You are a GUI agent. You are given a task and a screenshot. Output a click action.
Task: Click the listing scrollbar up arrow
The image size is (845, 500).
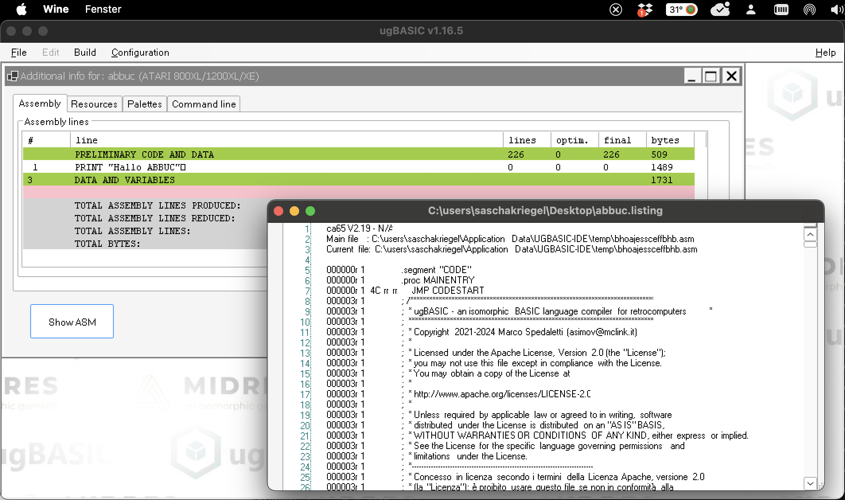pyautogui.click(x=810, y=234)
